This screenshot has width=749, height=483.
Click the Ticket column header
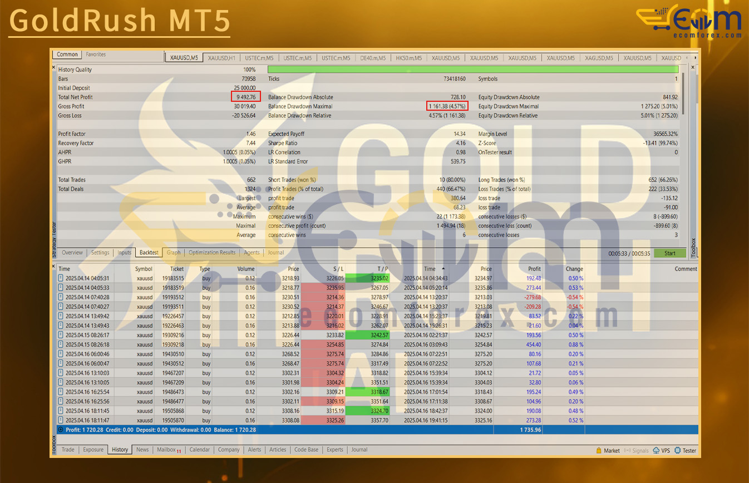click(177, 269)
